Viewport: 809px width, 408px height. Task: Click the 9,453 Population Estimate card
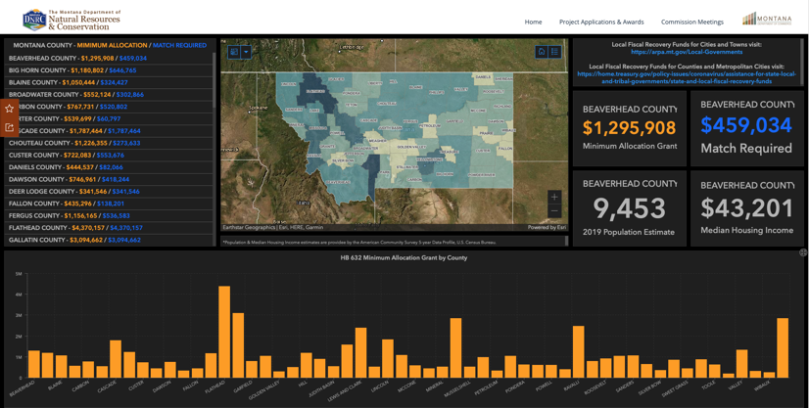click(630, 208)
